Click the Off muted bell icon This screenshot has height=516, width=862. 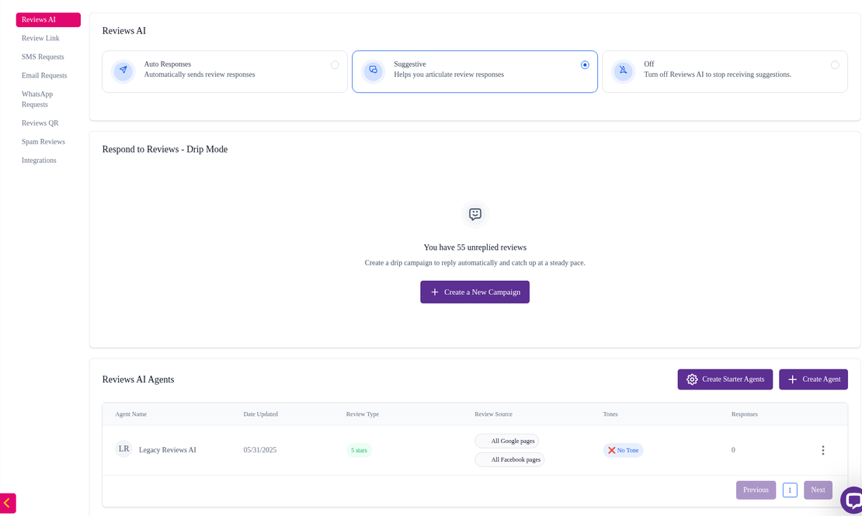tap(623, 71)
